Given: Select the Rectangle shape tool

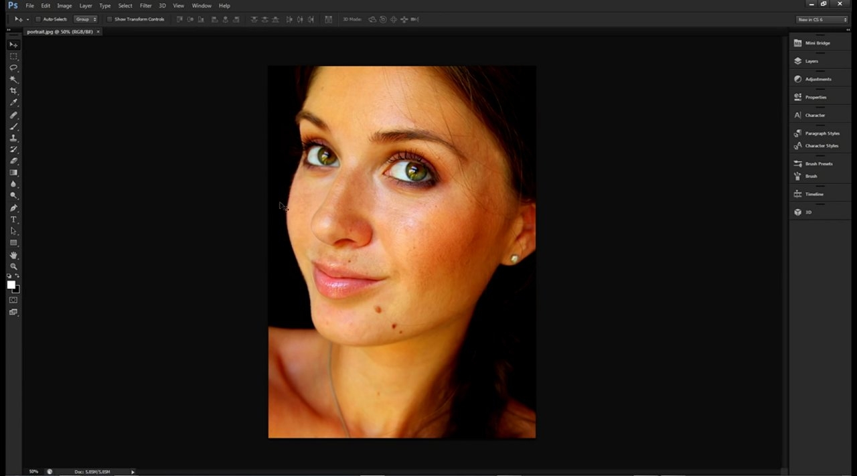Looking at the screenshot, I should point(13,243).
